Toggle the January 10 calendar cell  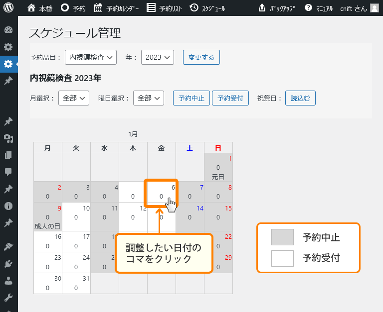pos(76,216)
